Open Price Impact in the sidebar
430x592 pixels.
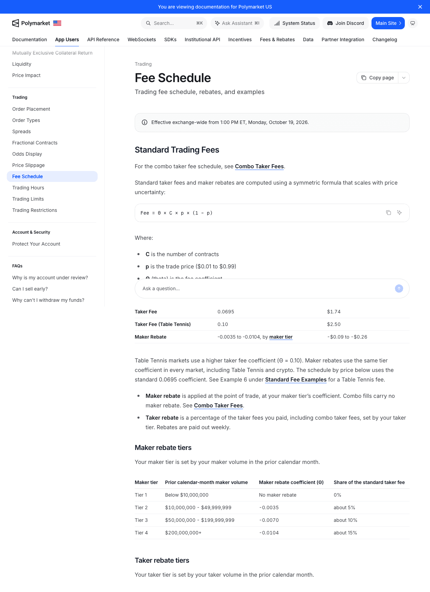click(52, 75)
